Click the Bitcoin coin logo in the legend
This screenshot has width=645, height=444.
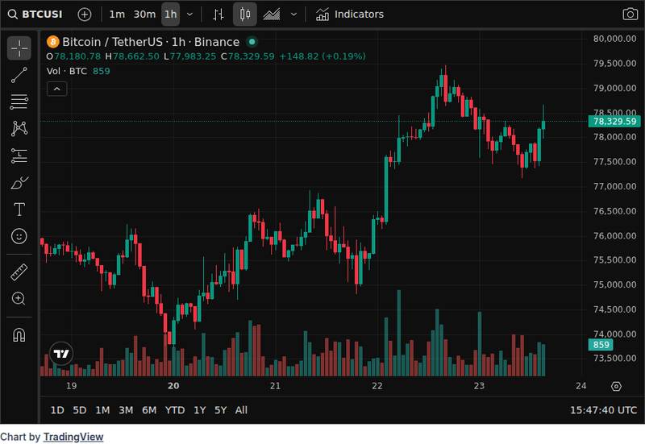[52, 42]
